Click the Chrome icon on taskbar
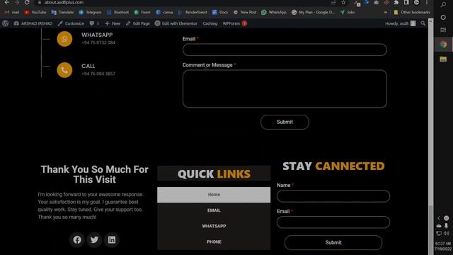This screenshot has width=453, height=255. pyautogui.click(x=444, y=45)
